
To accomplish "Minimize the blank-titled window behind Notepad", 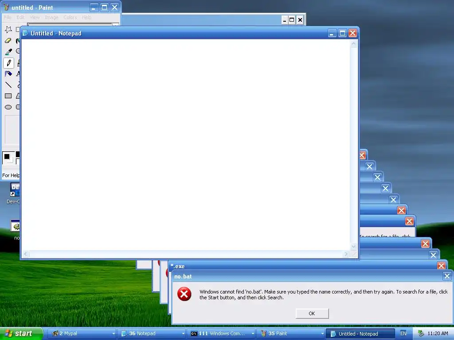I will coord(285,20).
